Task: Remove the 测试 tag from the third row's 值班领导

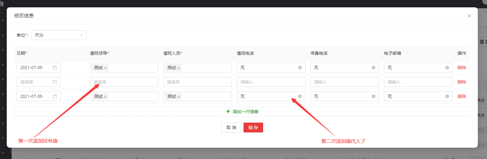Action: pyautogui.click(x=105, y=97)
